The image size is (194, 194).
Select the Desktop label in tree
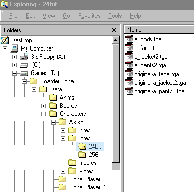[x=21, y=40]
